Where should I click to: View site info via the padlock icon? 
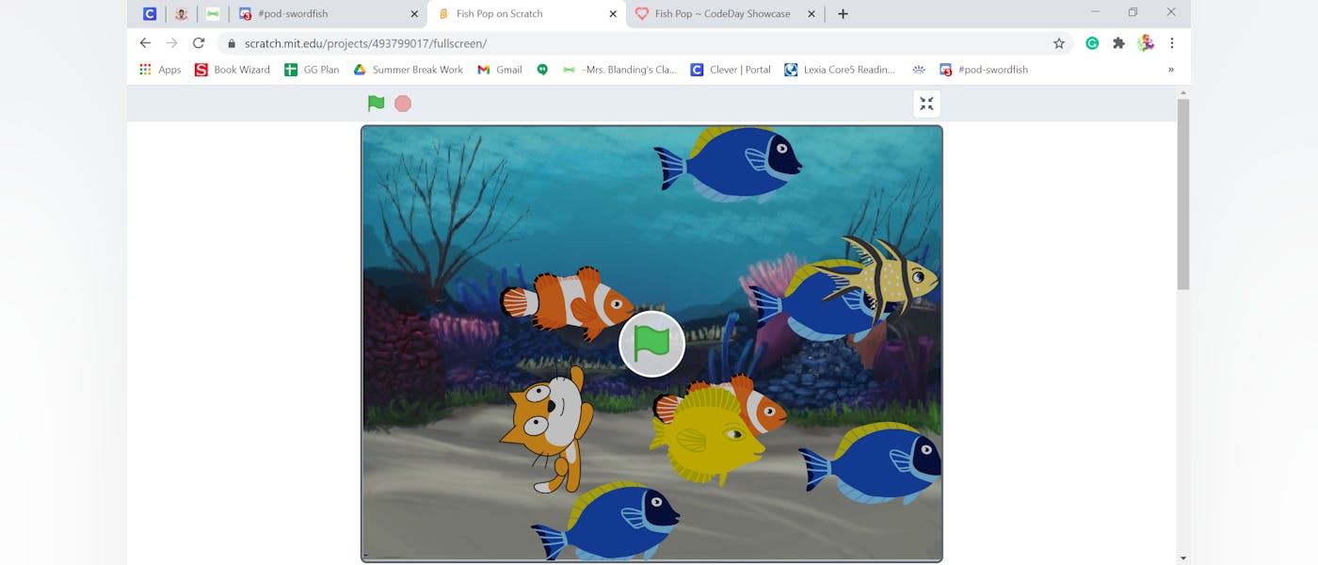(x=232, y=43)
